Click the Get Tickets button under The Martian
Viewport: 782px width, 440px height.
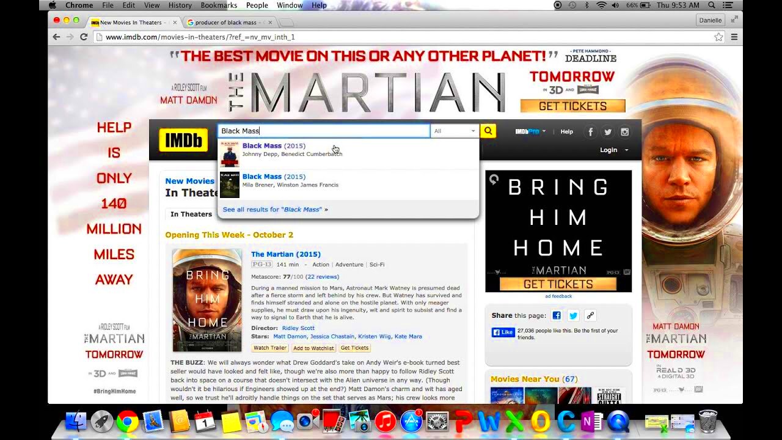355,348
